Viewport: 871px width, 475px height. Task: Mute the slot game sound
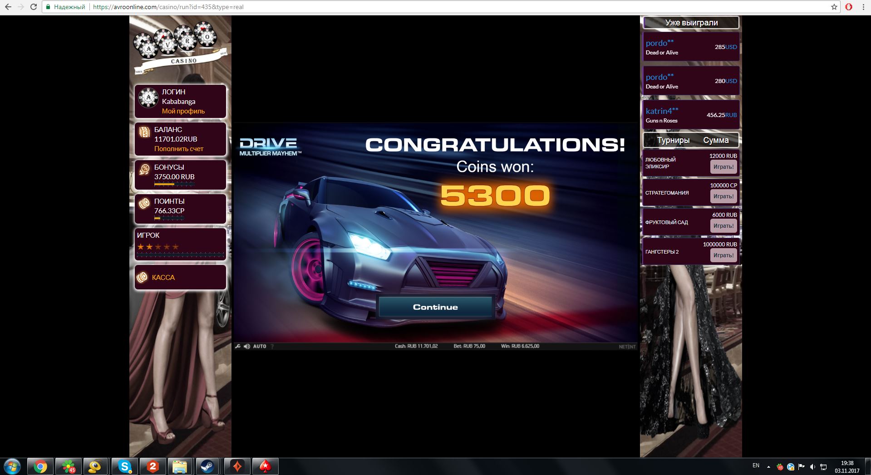(x=246, y=346)
